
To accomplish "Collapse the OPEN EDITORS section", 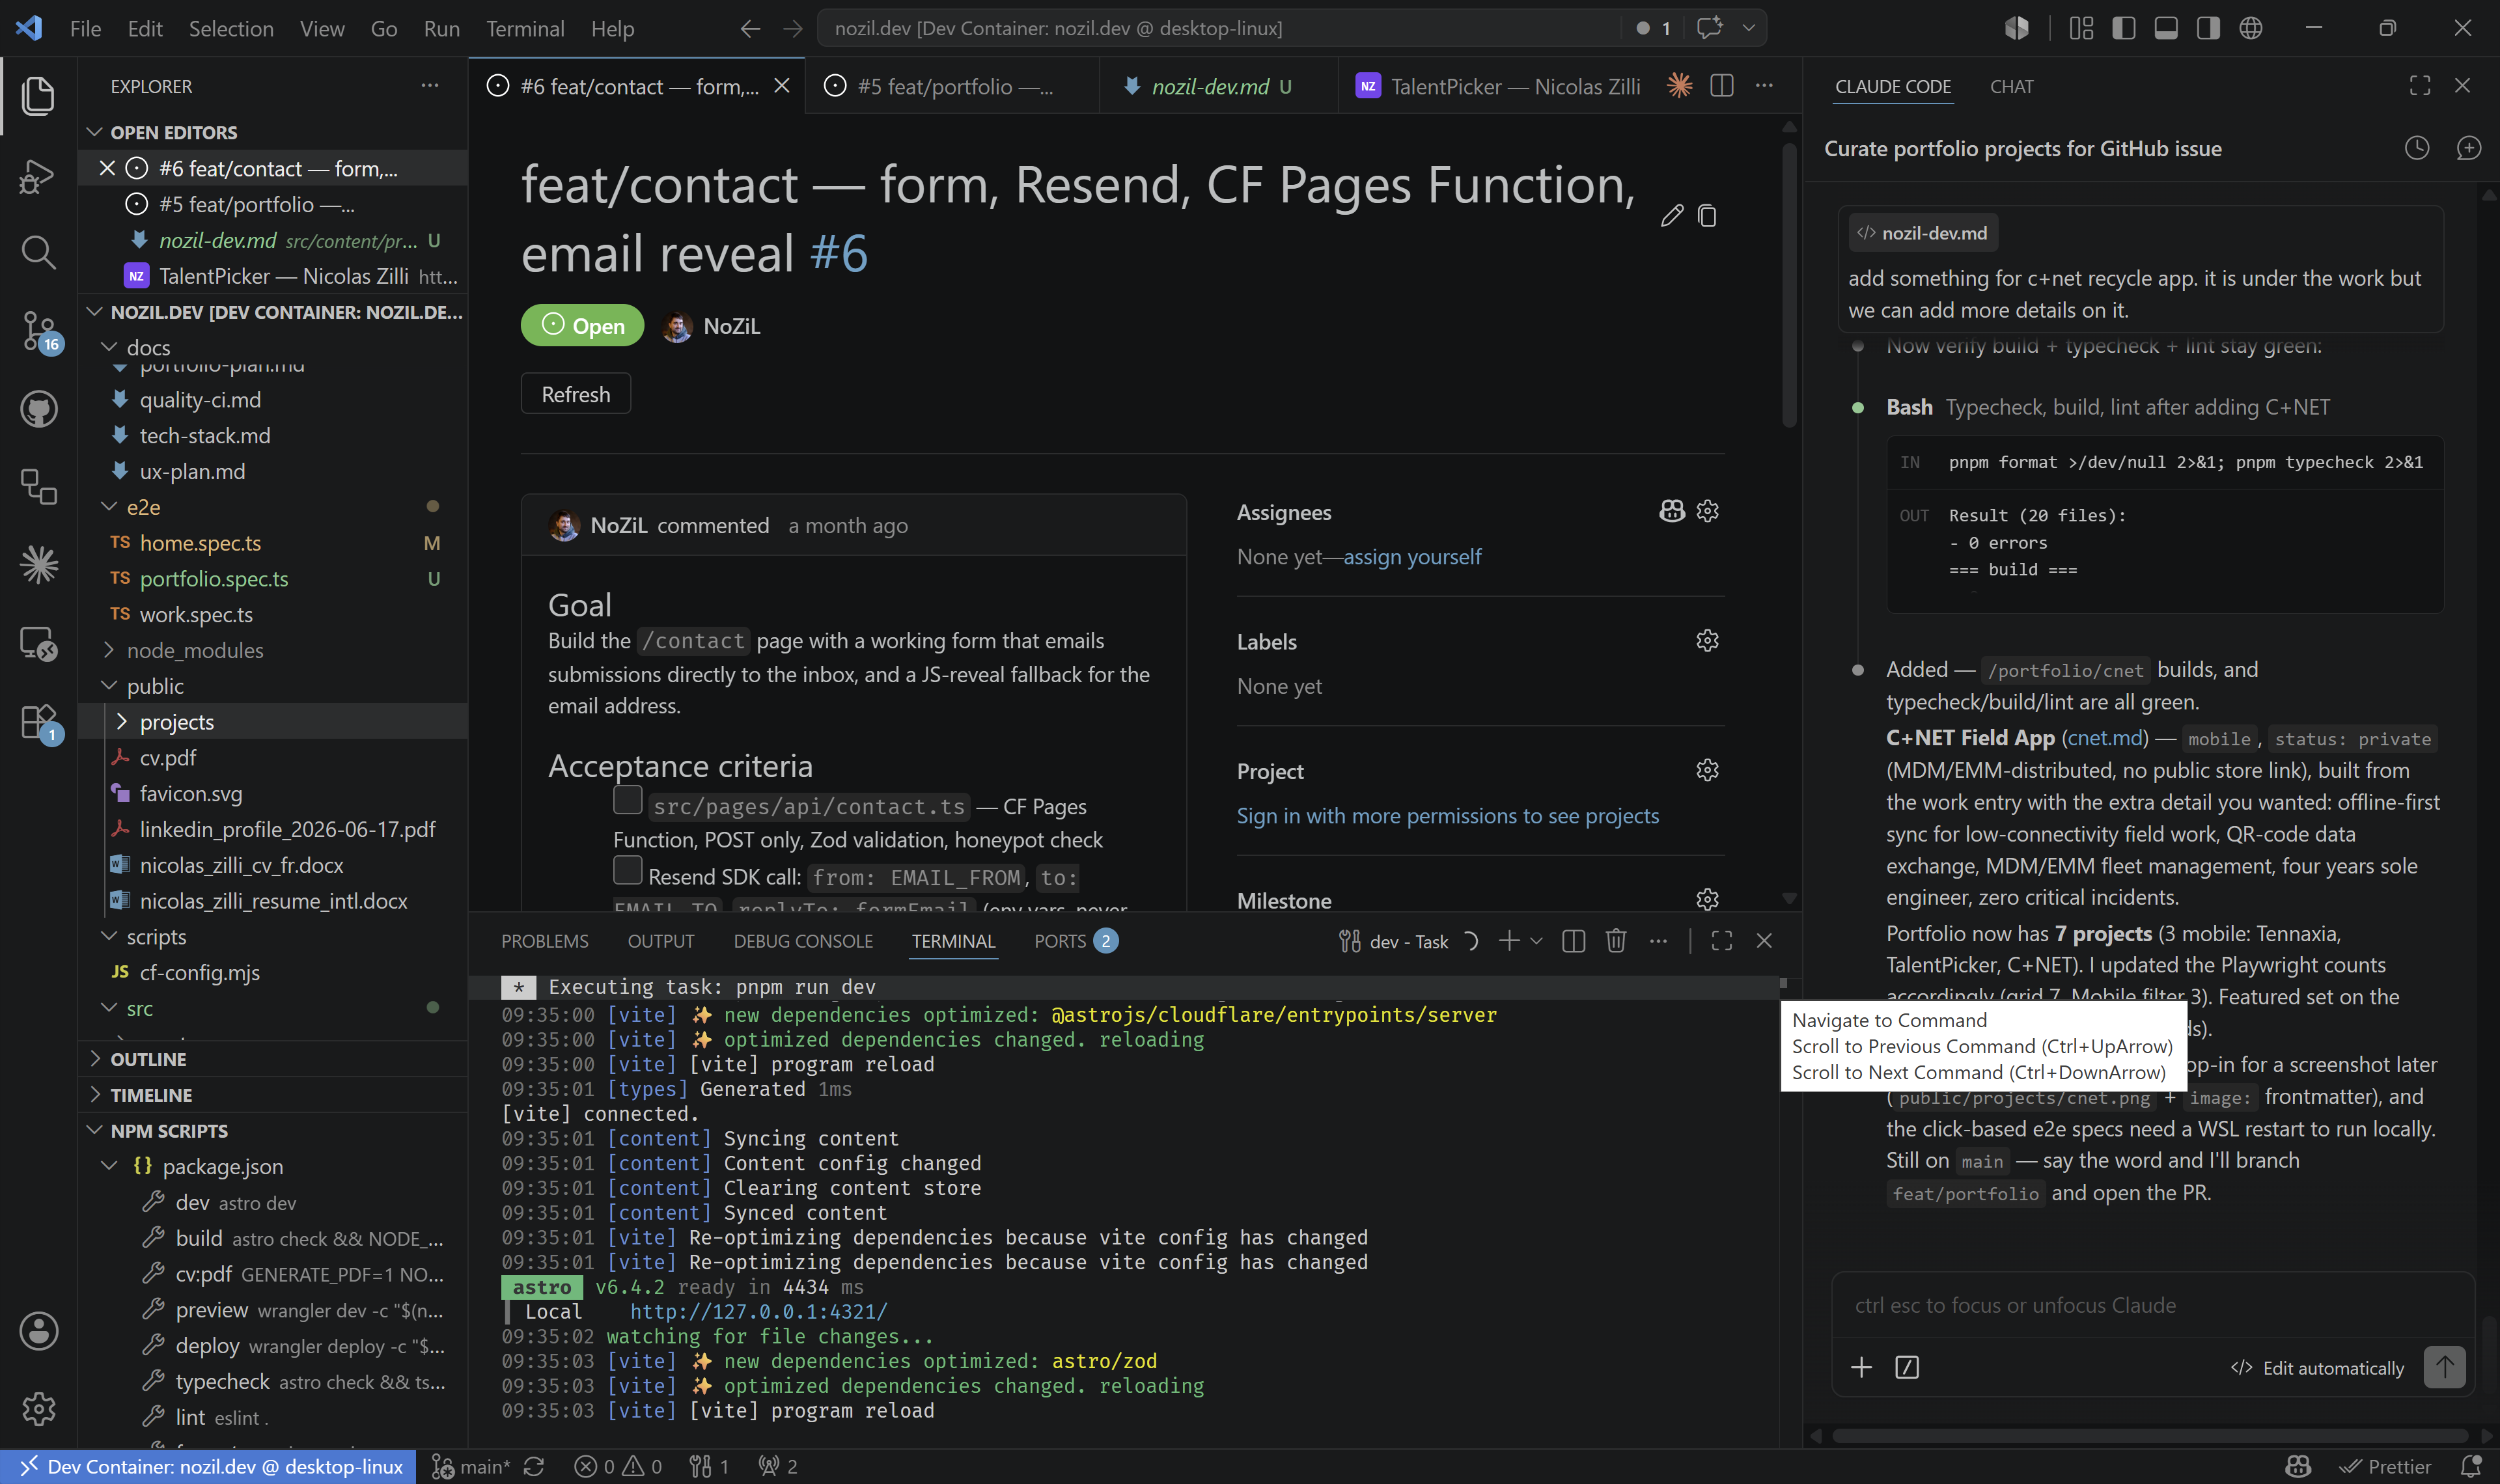I will (273, 132).
